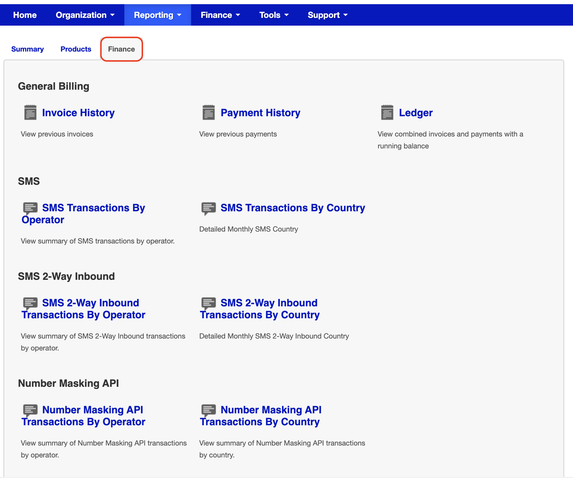Image resolution: width=573 pixels, height=478 pixels.
Task: Click the 'Number Masking API' section heading
Action: [68, 383]
